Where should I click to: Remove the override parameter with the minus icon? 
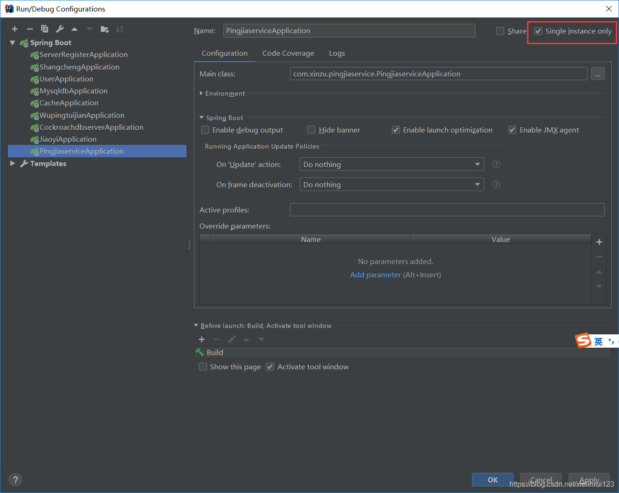coord(599,257)
